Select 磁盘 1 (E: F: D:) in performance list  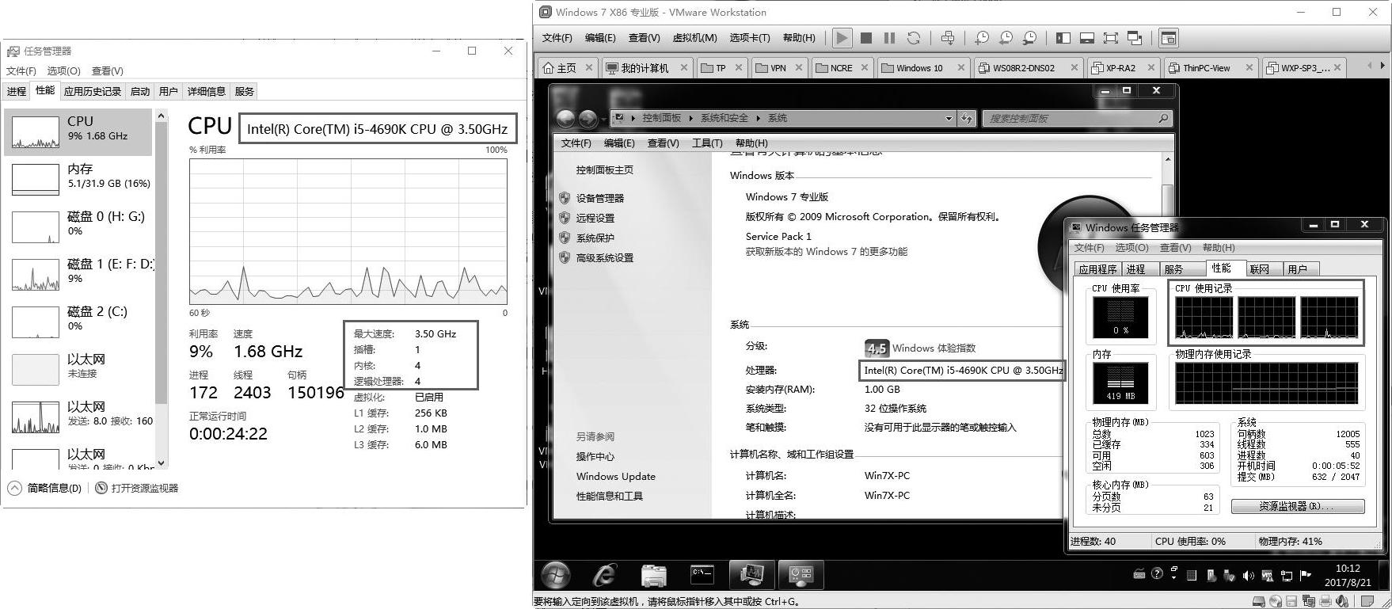click(x=78, y=273)
